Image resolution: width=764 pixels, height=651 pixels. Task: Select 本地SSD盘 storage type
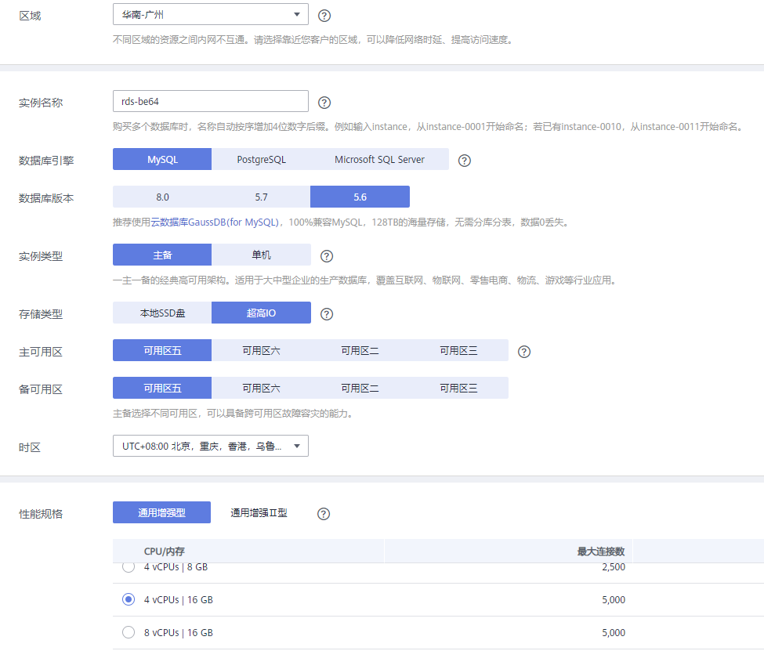pos(162,313)
